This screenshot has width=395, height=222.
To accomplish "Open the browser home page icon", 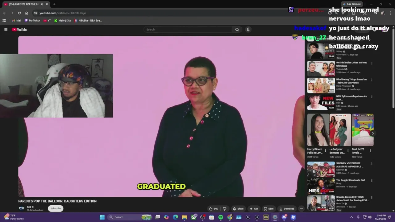I will (27, 13).
